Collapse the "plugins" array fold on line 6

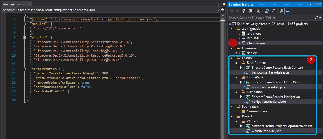click(x=24, y=37)
